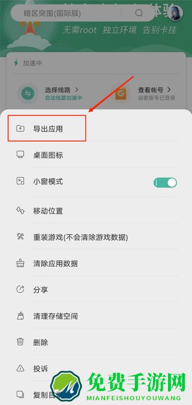Choose 重装游戏 menu entry
This screenshot has height=405, width=192.
(x=81, y=237)
